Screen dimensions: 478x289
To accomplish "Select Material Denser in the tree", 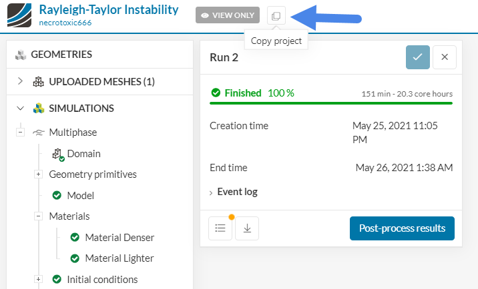I will [x=120, y=237].
